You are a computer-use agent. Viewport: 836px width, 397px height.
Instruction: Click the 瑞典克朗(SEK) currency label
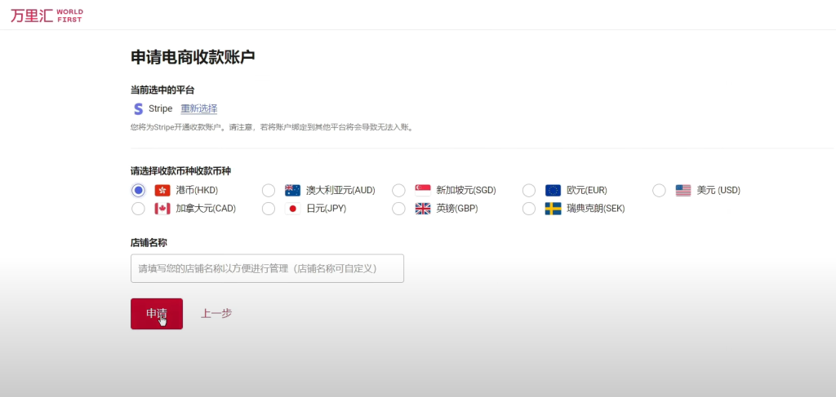[595, 209]
